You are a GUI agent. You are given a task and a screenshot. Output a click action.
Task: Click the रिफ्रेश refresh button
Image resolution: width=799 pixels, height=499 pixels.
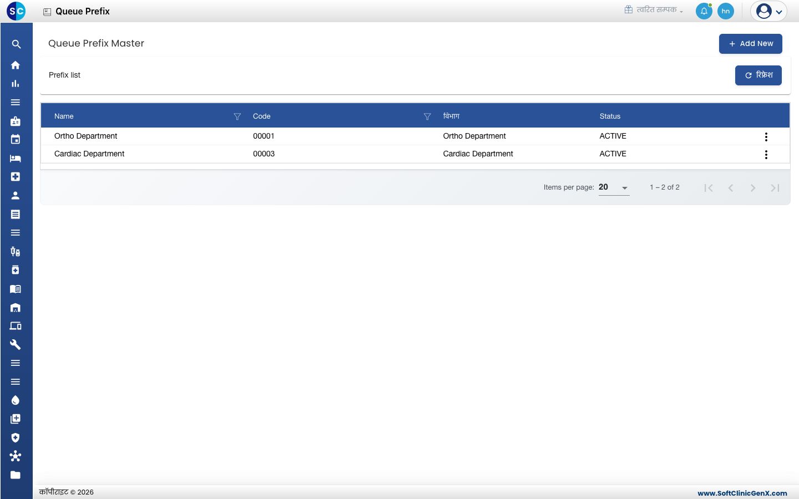(x=758, y=75)
